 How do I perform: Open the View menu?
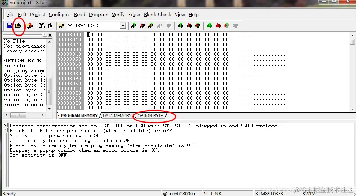coord(180,15)
